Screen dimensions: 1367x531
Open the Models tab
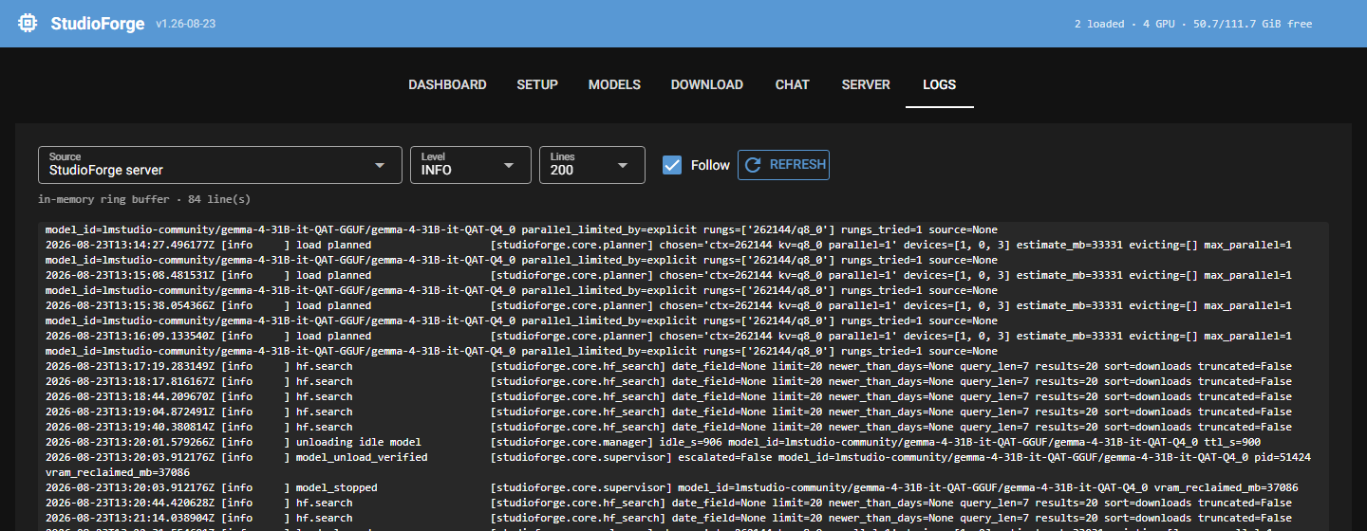click(614, 84)
